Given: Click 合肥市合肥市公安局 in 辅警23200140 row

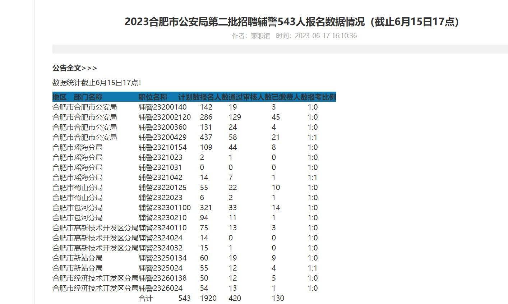Looking at the screenshot, I should point(85,107).
